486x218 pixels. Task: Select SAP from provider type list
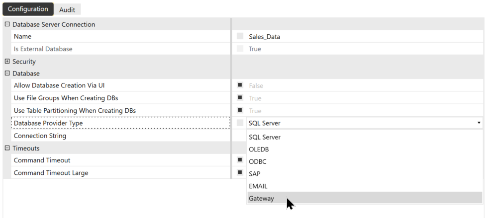[x=255, y=174]
